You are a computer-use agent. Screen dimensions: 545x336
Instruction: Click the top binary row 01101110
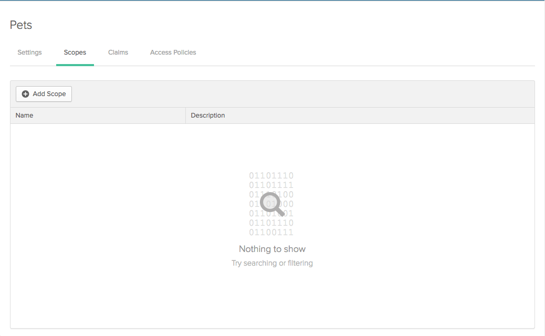coord(271,176)
